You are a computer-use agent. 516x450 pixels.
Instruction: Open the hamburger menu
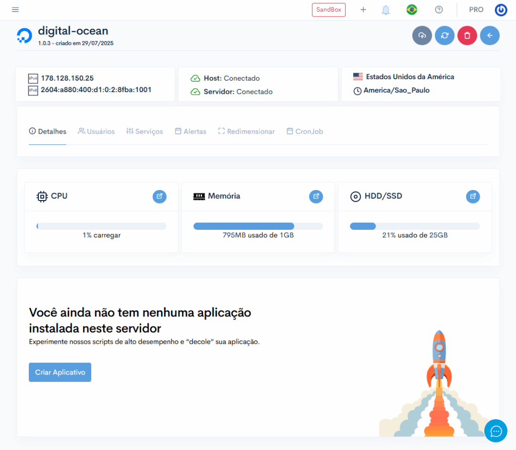tap(15, 10)
